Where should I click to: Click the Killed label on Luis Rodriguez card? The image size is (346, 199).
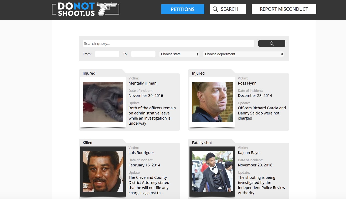click(x=87, y=143)
